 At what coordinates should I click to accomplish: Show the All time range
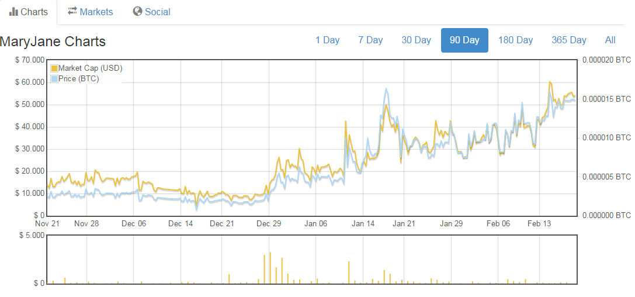(610, 40)
